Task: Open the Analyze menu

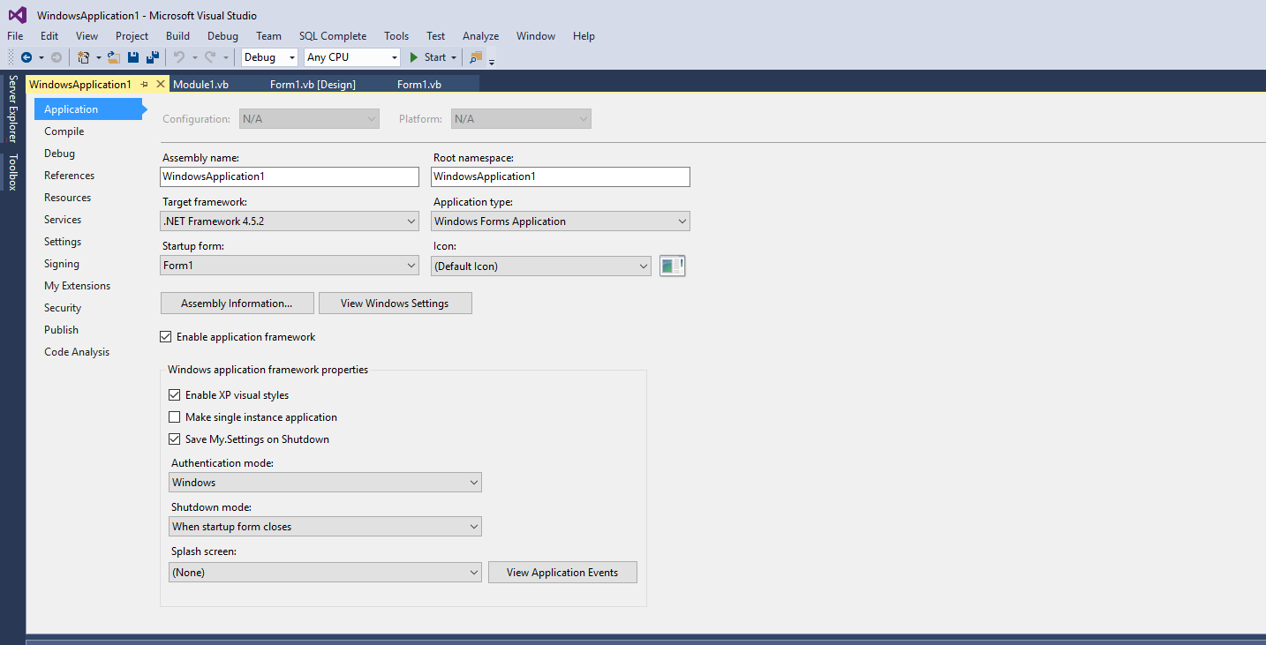Action: click(481, 36)
